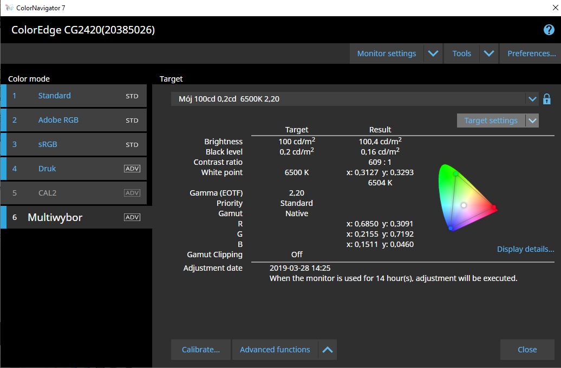The height and width of the screenshot is (368, 561).
Task: Expand the Target settings dropdown arrow
Action: pyautogui.click(x=532, y=121)
